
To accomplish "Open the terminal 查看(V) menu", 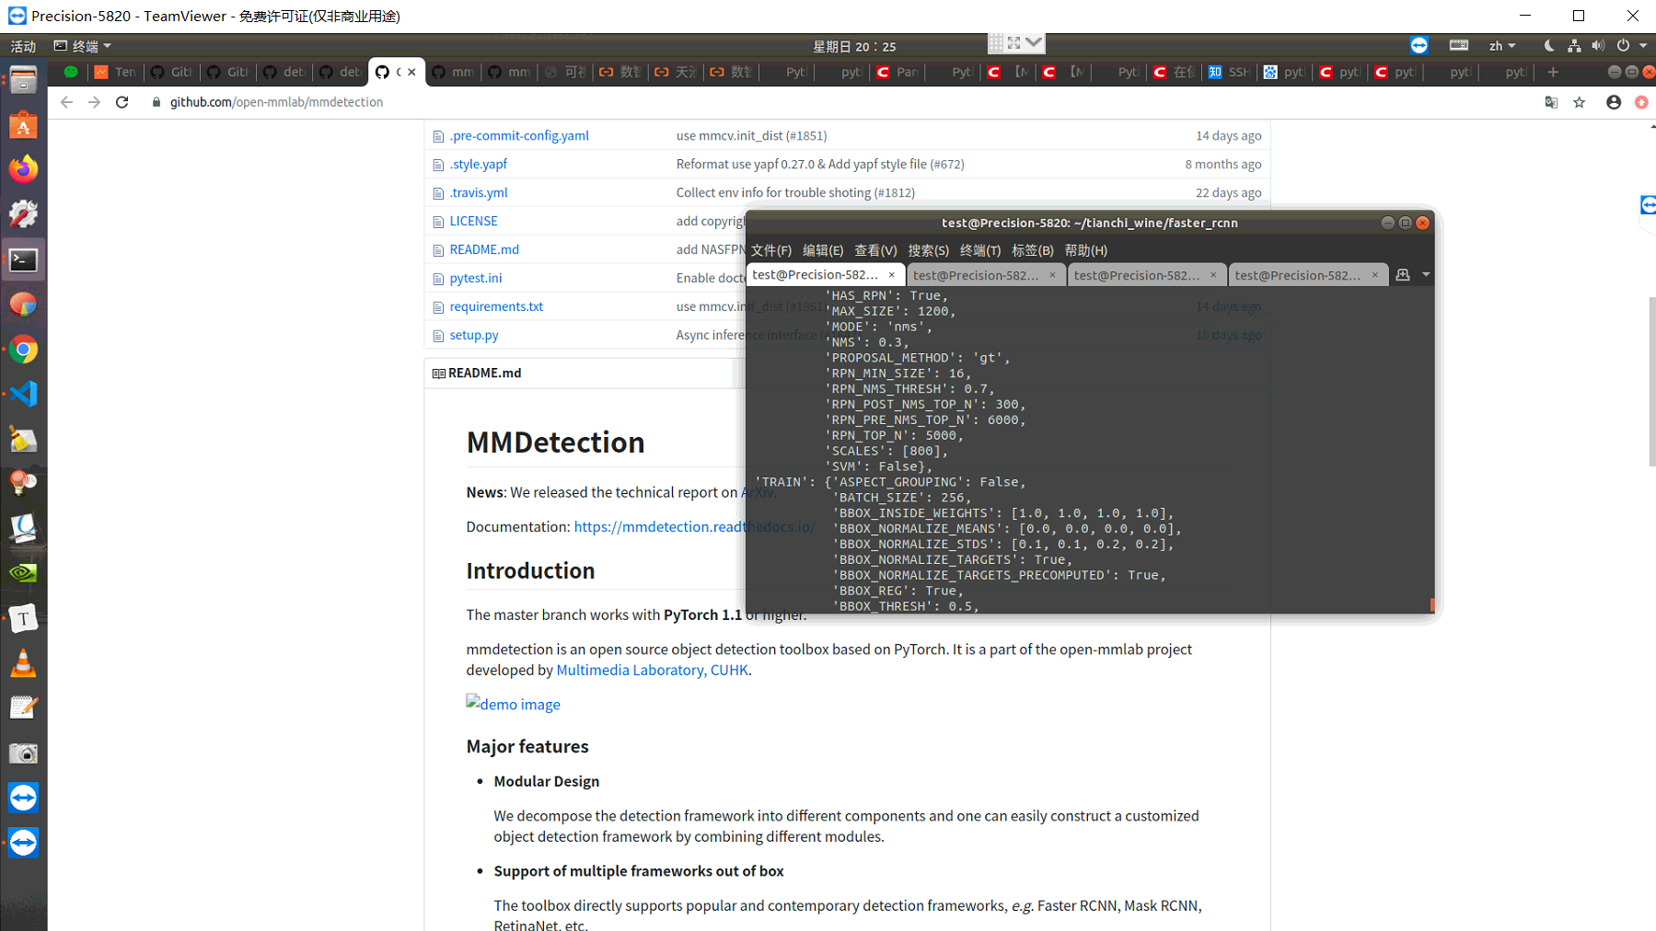I will pos(875,250).
